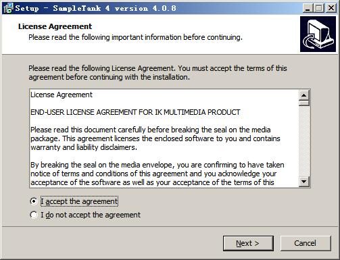This screenshot has width=340, height=260.
Task: Click the "By breaking the seal" paragraph text
Action: [x=157, y=174]
